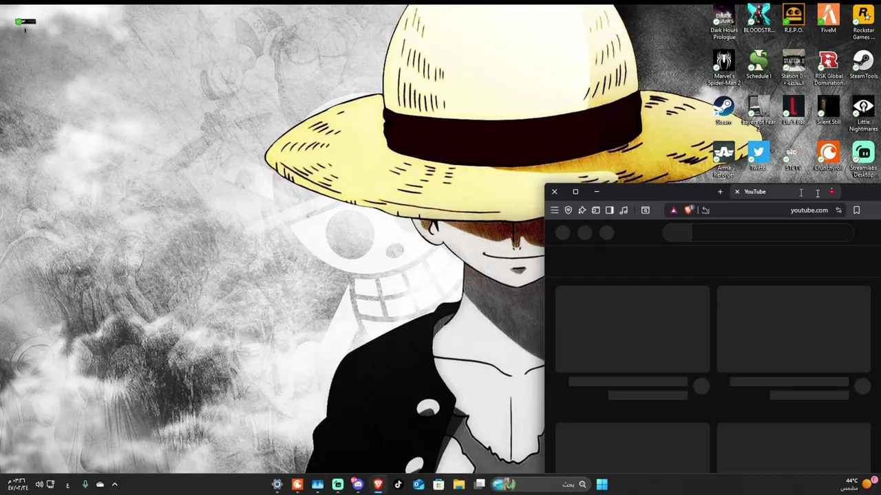Select the YouTube browser tab
Screen dimensions: 881x495
click(x=785, y=192)
